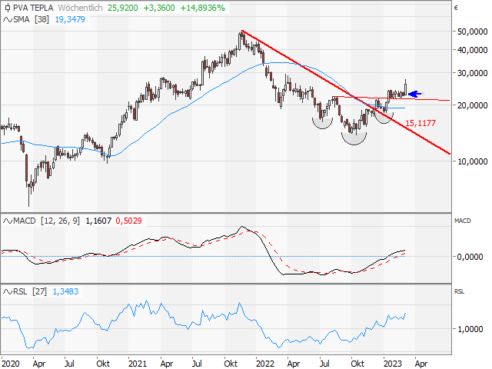Image resolution: width=492 pixels, height=369 pixels.
Task: Click the 2020 time axis label
Action: [x=10, y=364]
